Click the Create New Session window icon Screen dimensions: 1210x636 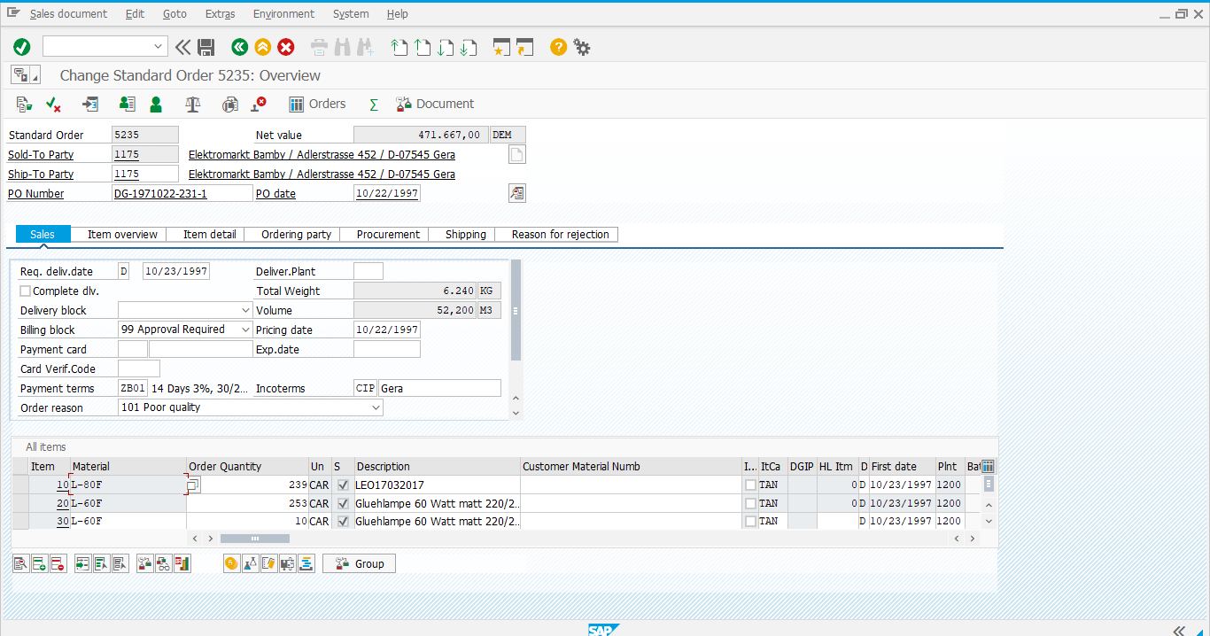coord(501,47)
